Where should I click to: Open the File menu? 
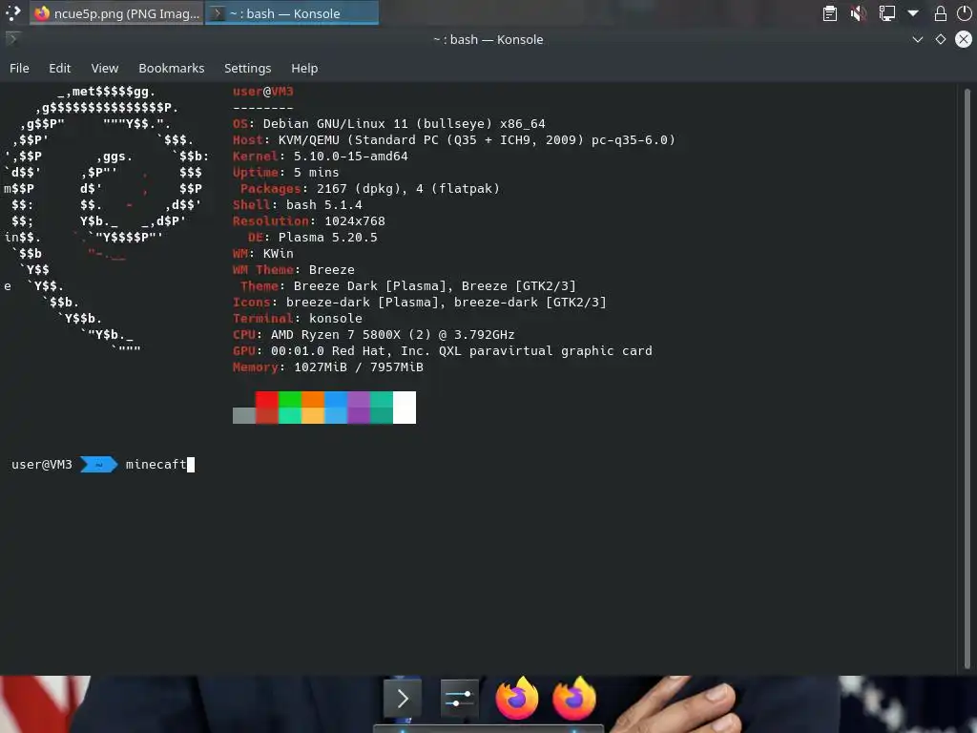(x=19, y=68)
